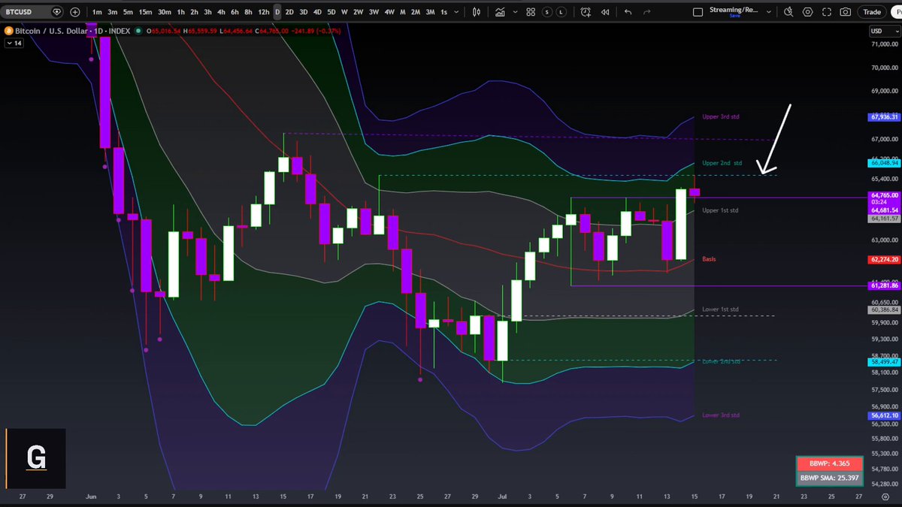Undo the last chart action
Screen dimensions: 902x507
point(628,12)
